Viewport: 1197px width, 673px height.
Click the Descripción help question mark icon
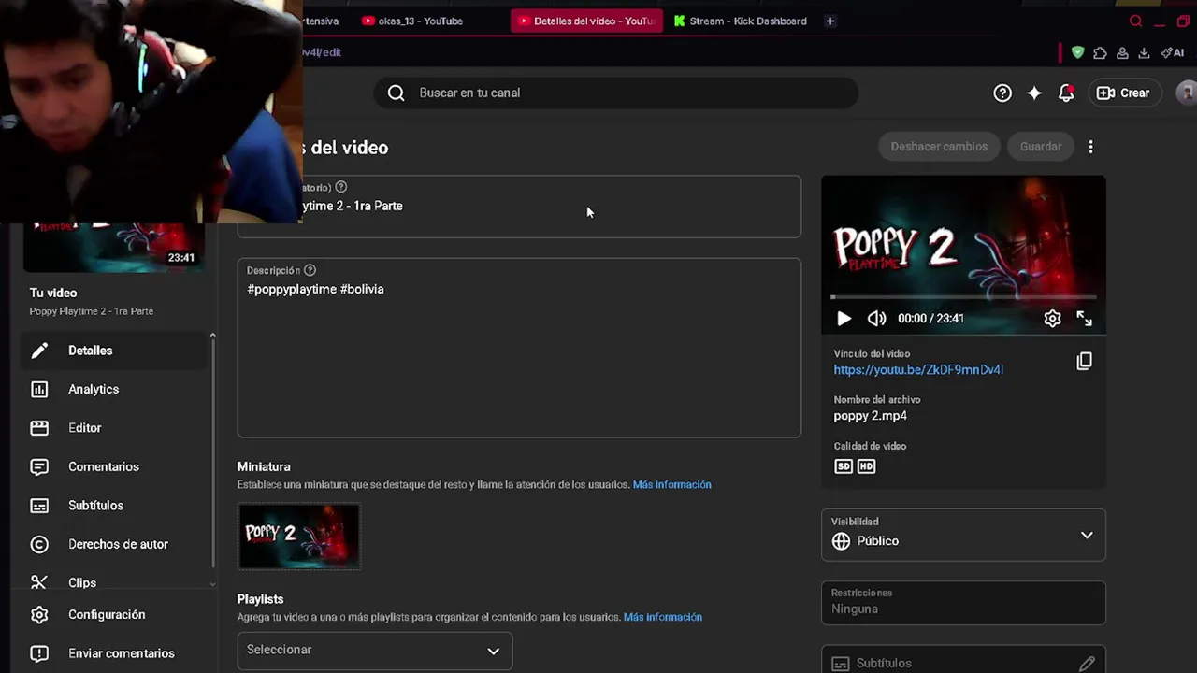pyautogui.click(x=310, y=270)
